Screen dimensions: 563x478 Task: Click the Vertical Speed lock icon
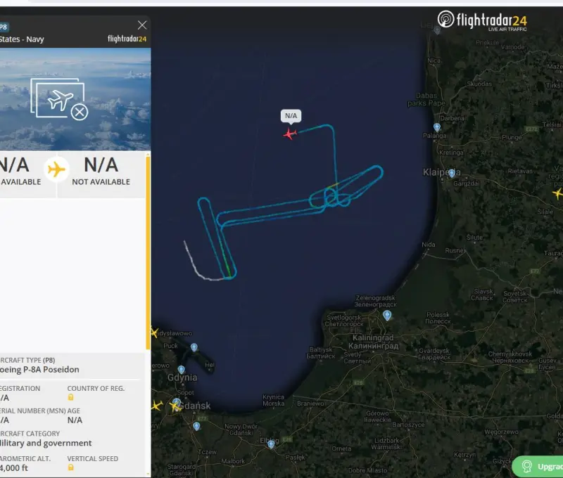(x=70, y=467)
